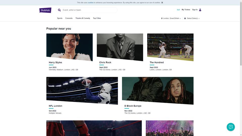Click the Jun 2023 date text

(x=53, y=67)
